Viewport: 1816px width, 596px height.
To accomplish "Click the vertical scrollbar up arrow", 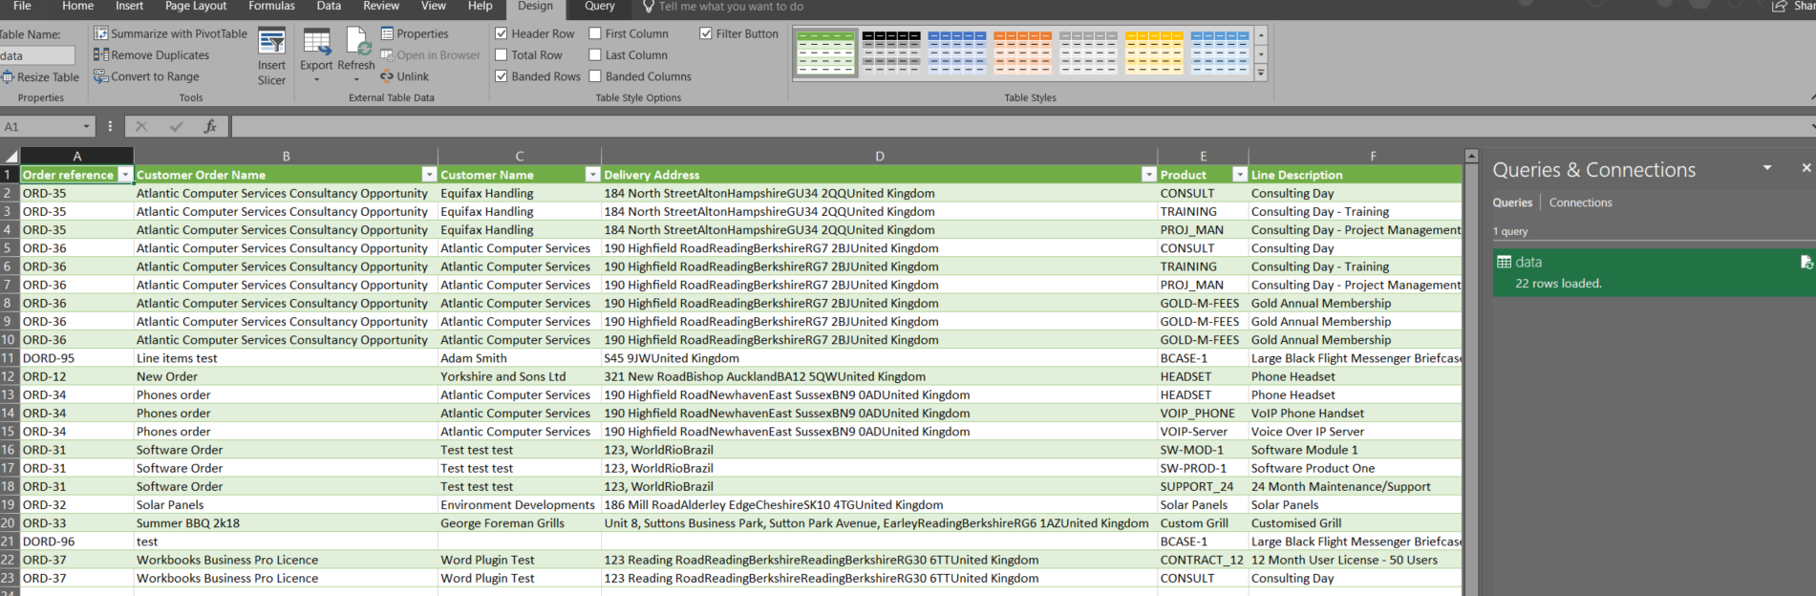I will point(1471,156).
